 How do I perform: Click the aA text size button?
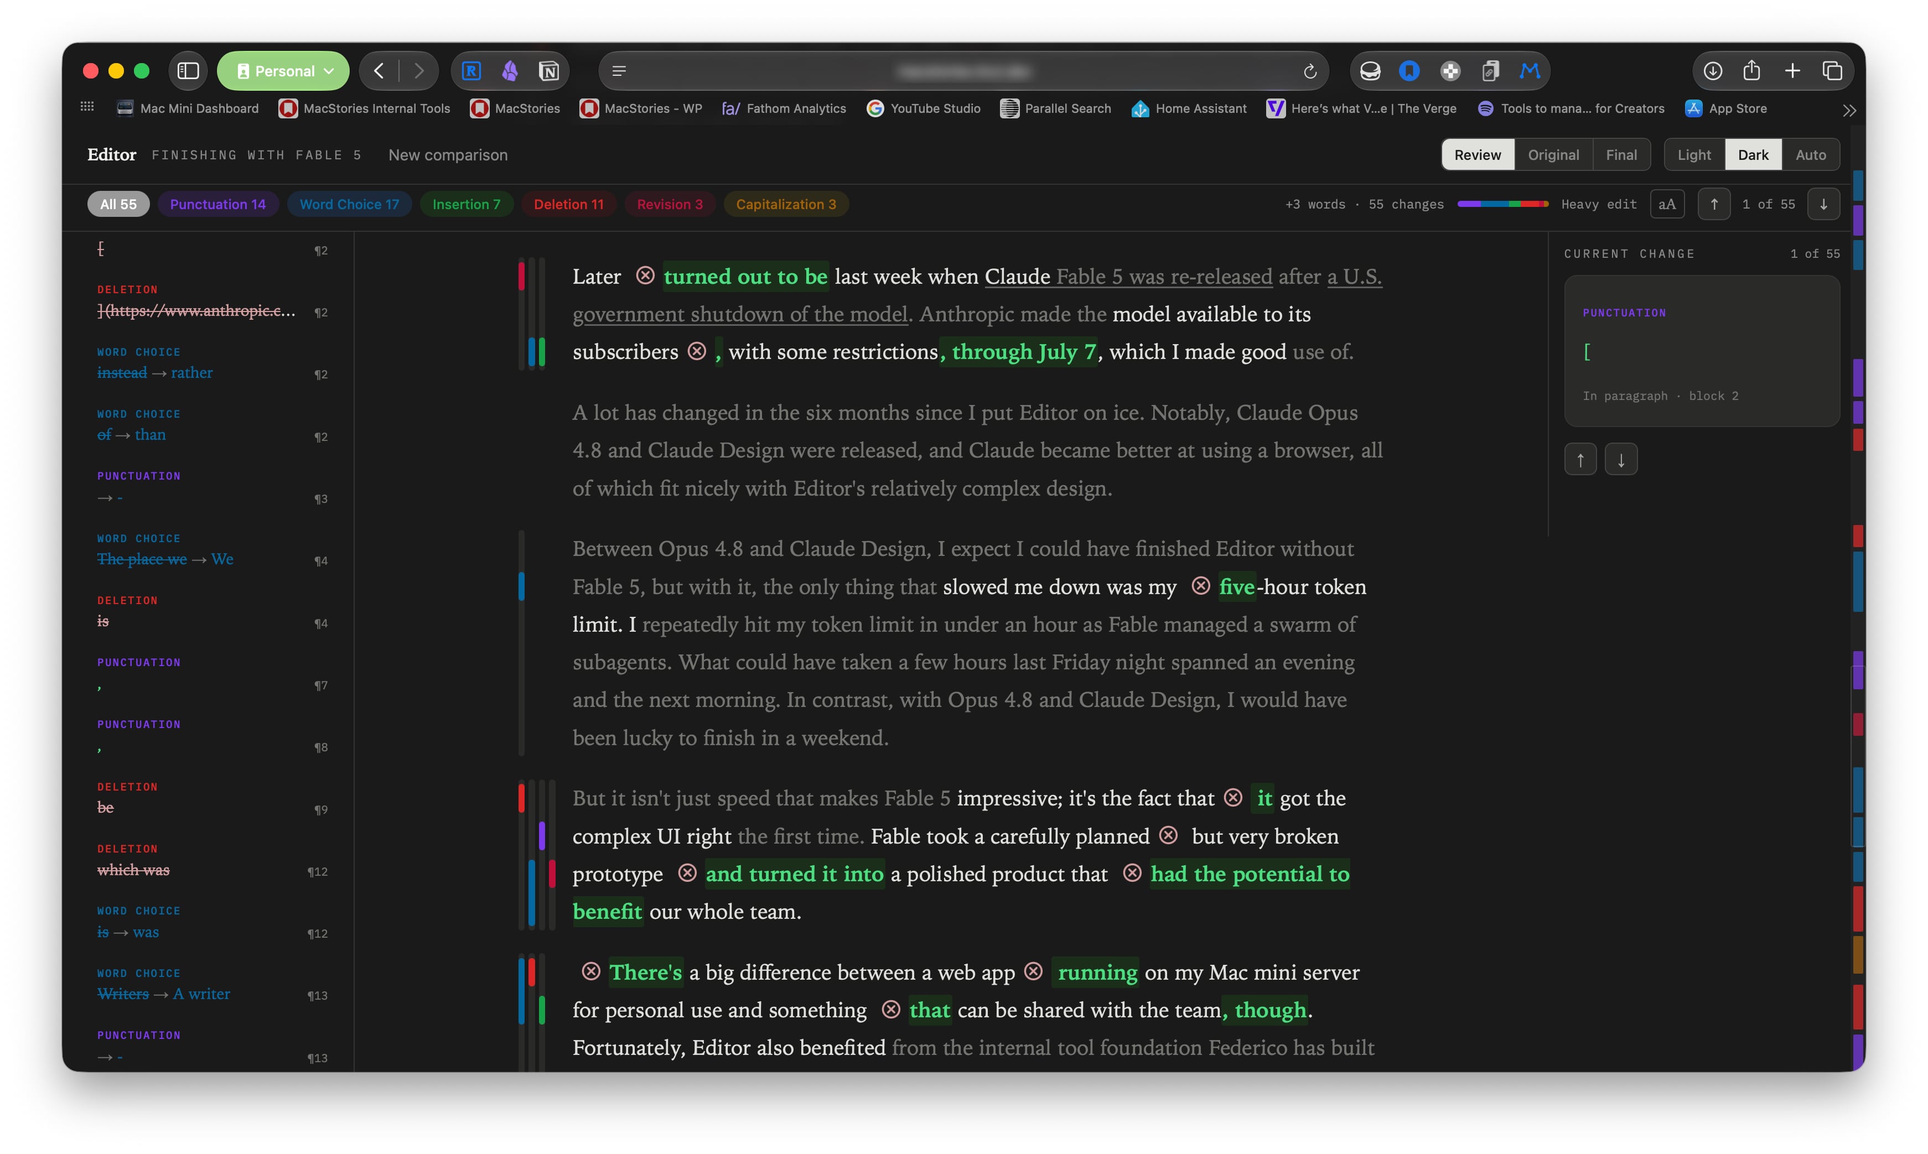tap(1667, 204)
